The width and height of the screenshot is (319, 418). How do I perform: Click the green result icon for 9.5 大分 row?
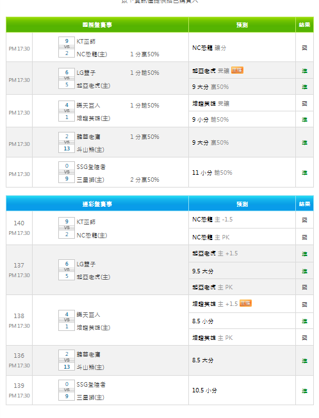click(304, 271)
